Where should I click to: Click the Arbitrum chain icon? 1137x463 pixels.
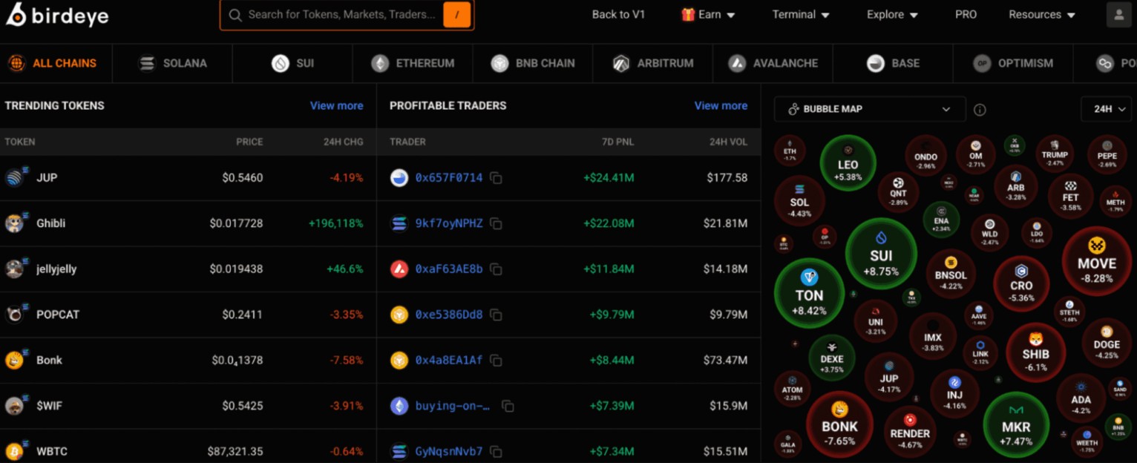click(x=621, y=63)
